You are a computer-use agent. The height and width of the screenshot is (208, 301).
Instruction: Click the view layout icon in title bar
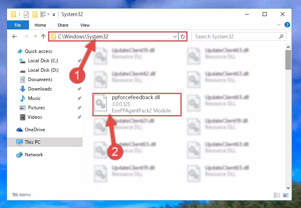coord(43,14)
